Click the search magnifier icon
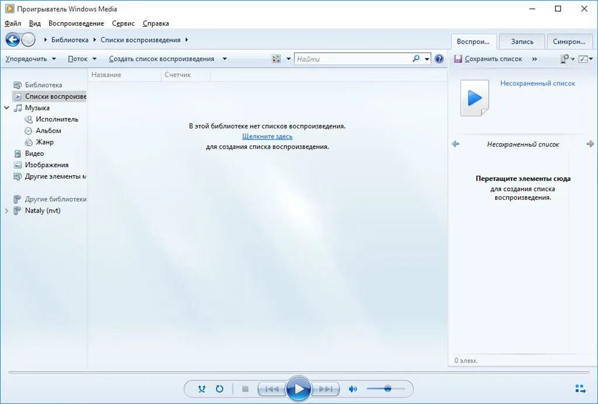 coord(416,59)
